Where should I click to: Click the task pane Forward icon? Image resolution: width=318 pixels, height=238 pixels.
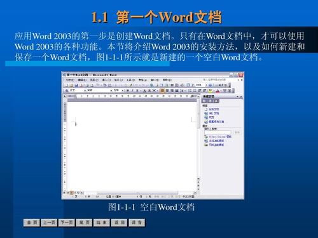210,101
